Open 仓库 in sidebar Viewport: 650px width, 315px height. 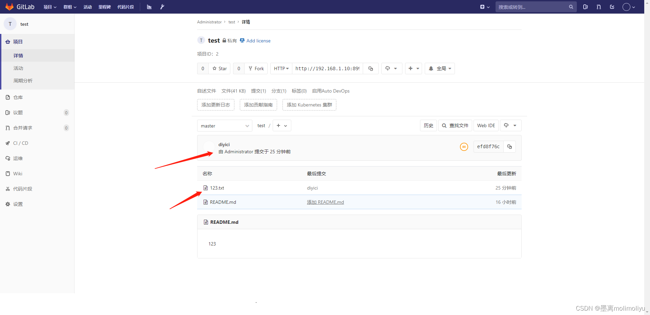click(x=37, y=97)
